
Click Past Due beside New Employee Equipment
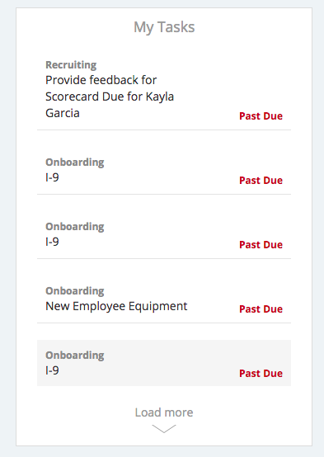click(x=261, y=309)
